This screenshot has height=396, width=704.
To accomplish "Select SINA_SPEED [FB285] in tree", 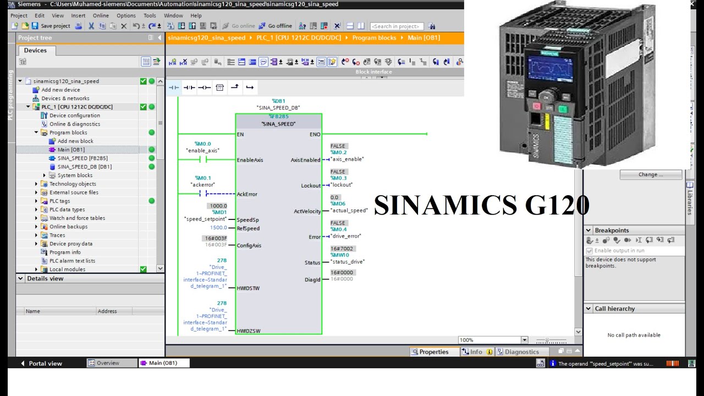I will coord(82,158).
